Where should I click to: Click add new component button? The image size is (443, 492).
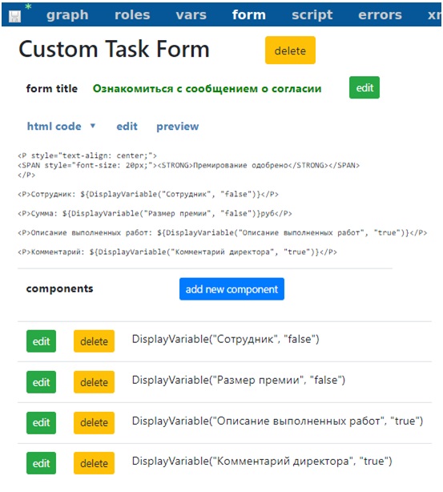232,289
